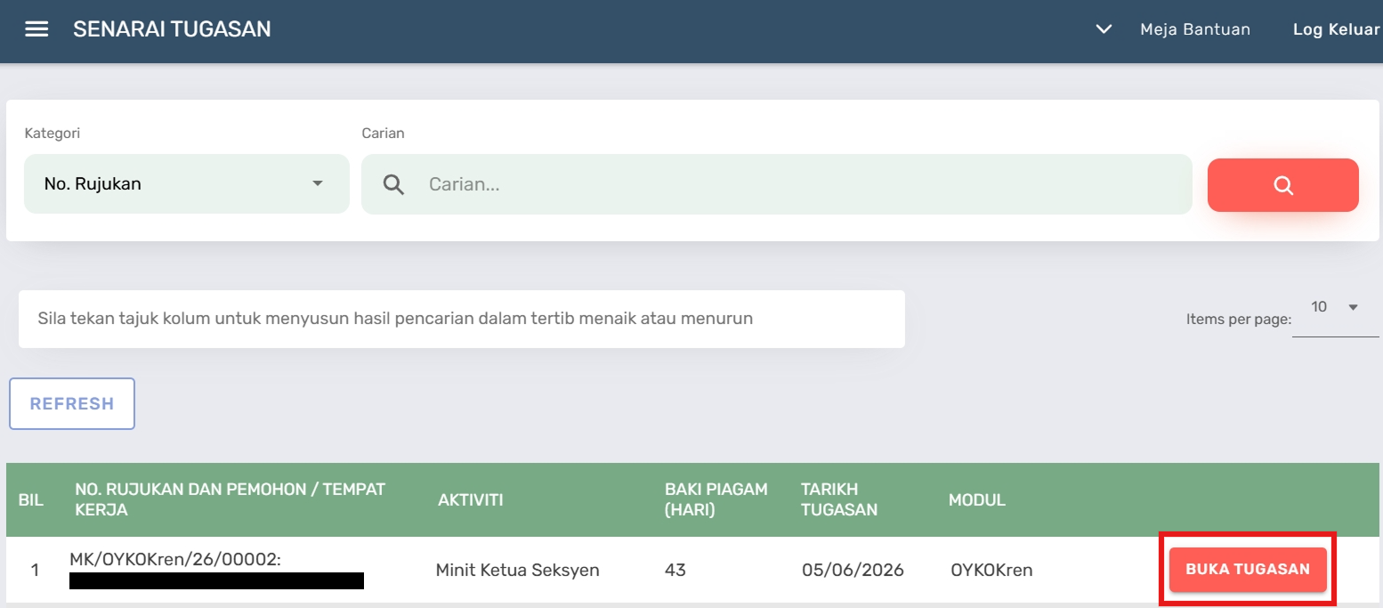Open the Items per page dropdown
Image resolution: width=1383 pixels, height=608 pixels.
[x=1335, y=308]
